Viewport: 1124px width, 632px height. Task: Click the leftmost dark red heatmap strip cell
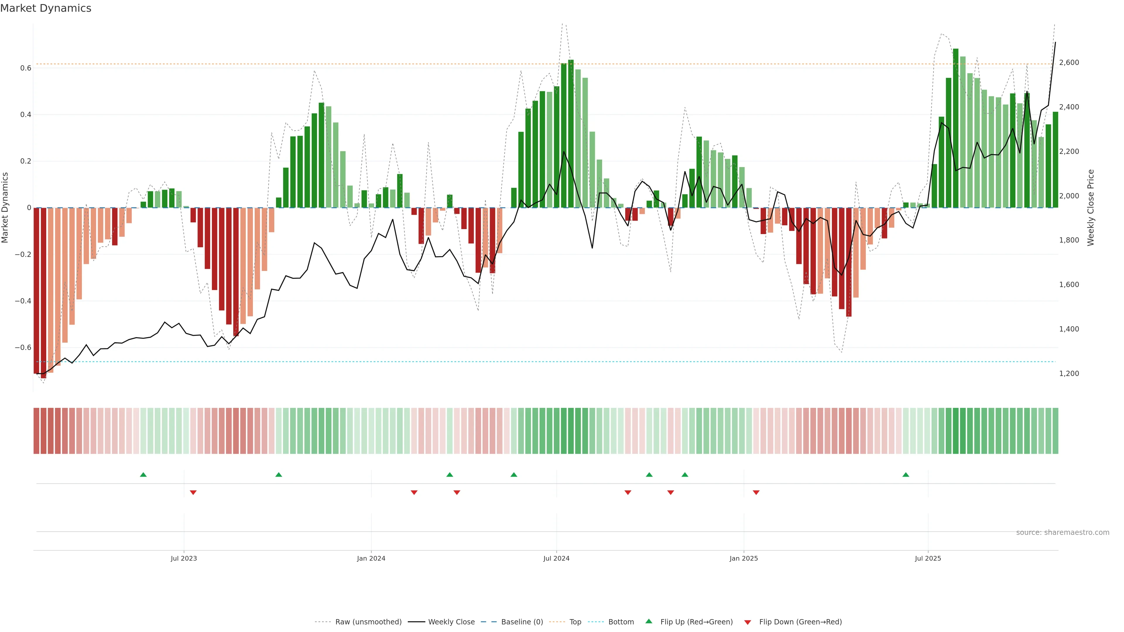tap(37, 431)
